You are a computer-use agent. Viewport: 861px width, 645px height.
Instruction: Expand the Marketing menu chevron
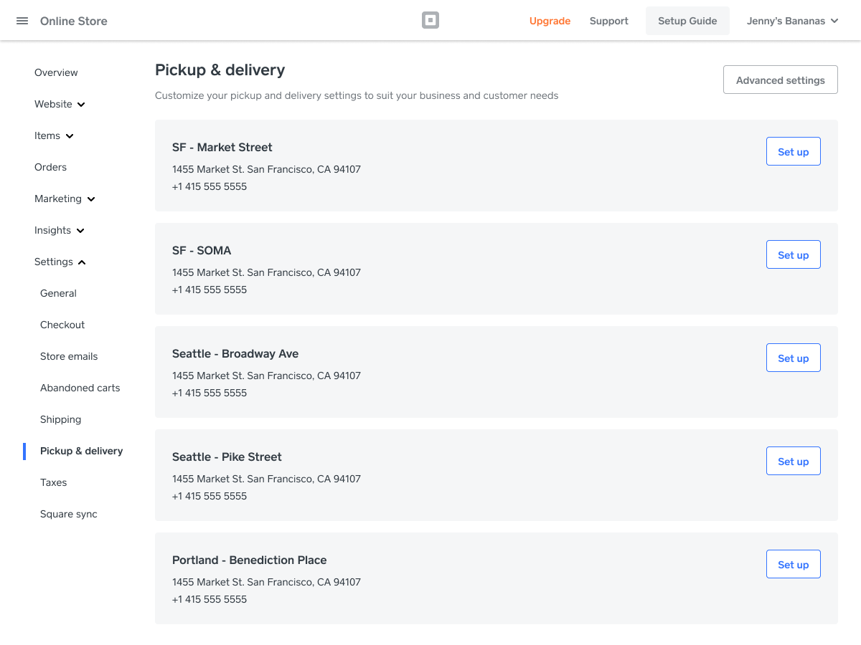pos(91,199)
